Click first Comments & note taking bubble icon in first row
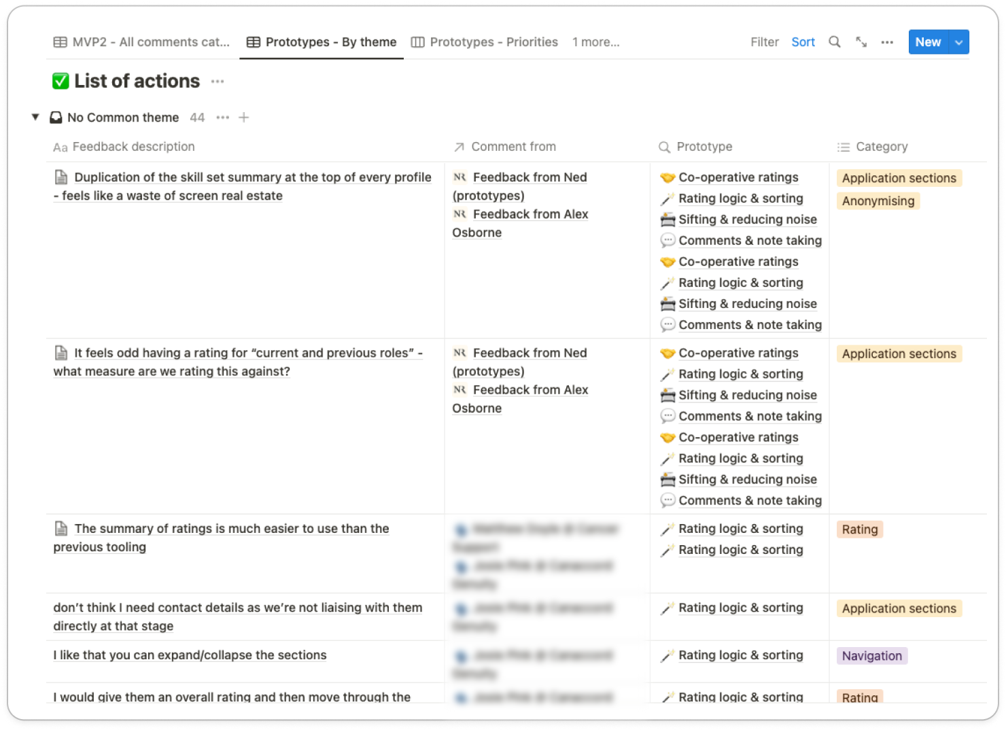The width and height of the screenshot is (1006, 730). point(667,241)
